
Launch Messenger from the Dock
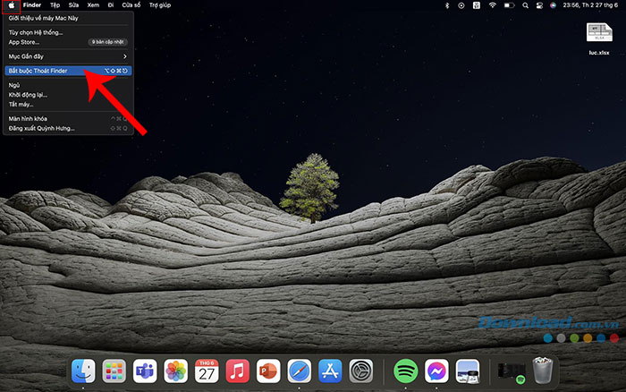(437, 369)
